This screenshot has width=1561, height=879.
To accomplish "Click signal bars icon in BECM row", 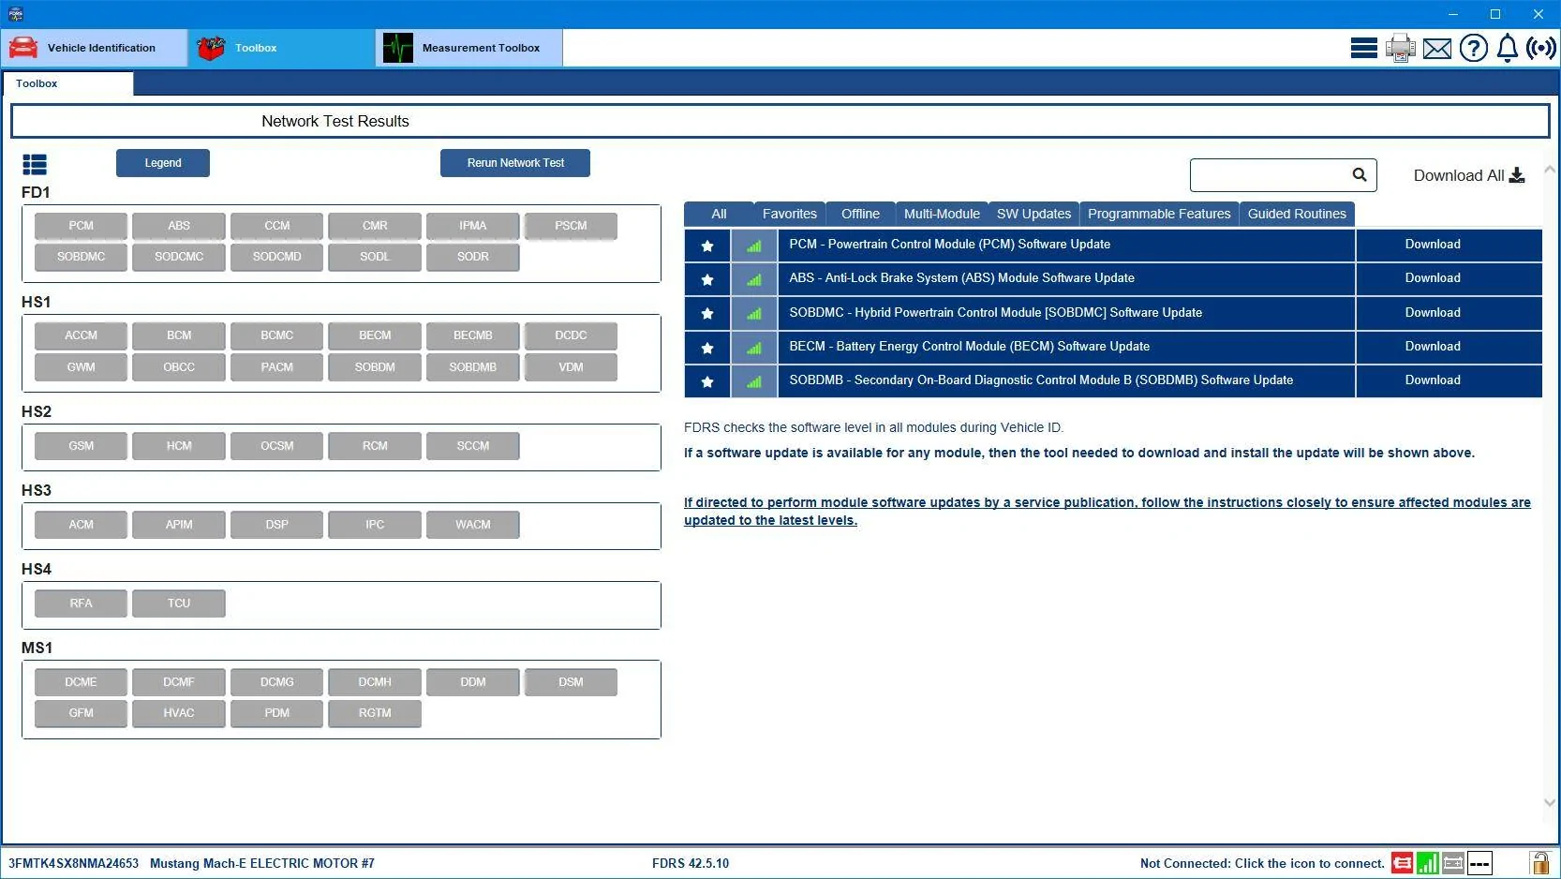I will pos(754,348).
